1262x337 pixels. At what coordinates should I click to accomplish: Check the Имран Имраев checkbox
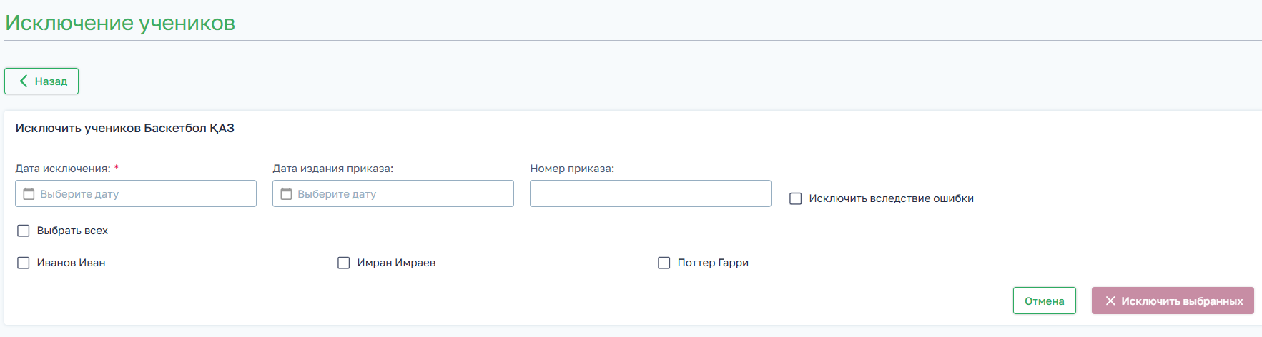[344, 263]
